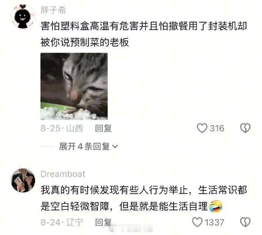Tap the crying-laughing emoji in Dreamboat's comment

pos(216,206)
